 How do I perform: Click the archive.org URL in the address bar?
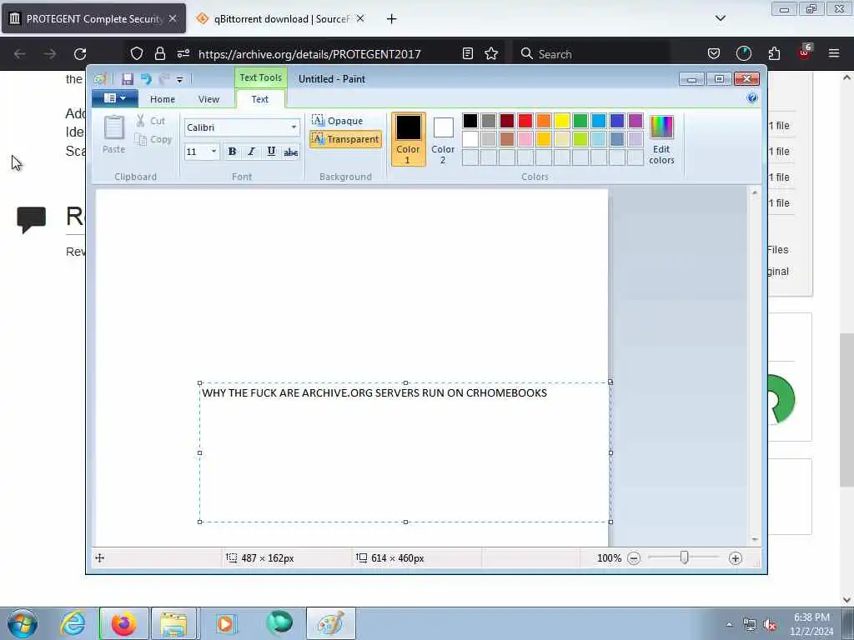309,54
